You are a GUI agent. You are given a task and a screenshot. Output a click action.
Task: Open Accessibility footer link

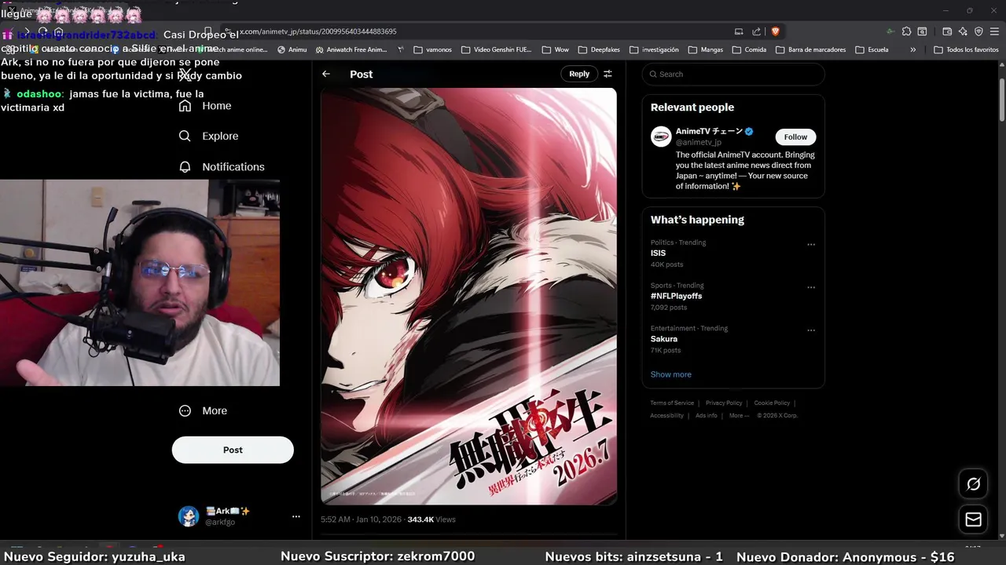click(x=666, y=416)
